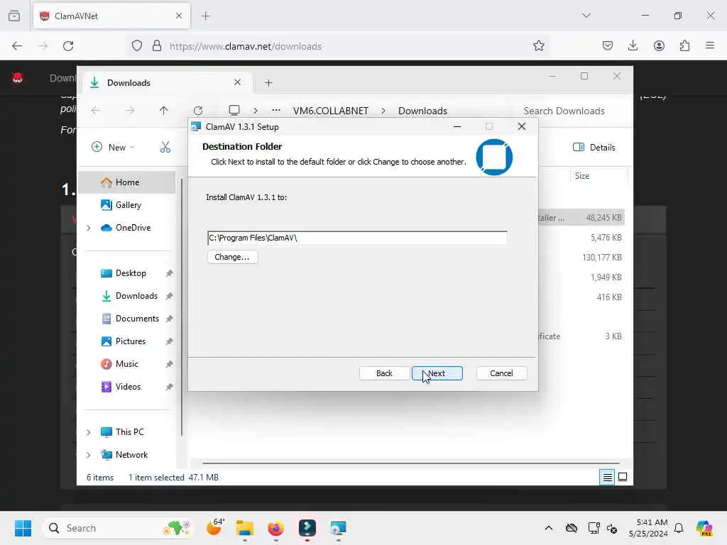The width and height of the screenshot is (727, 545).
Task: Go back in Firefox browser
Action: pos(17,46)
